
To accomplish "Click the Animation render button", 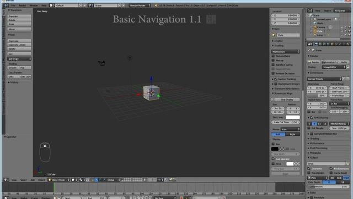I will pyautogui.click(x=328, y=62).
